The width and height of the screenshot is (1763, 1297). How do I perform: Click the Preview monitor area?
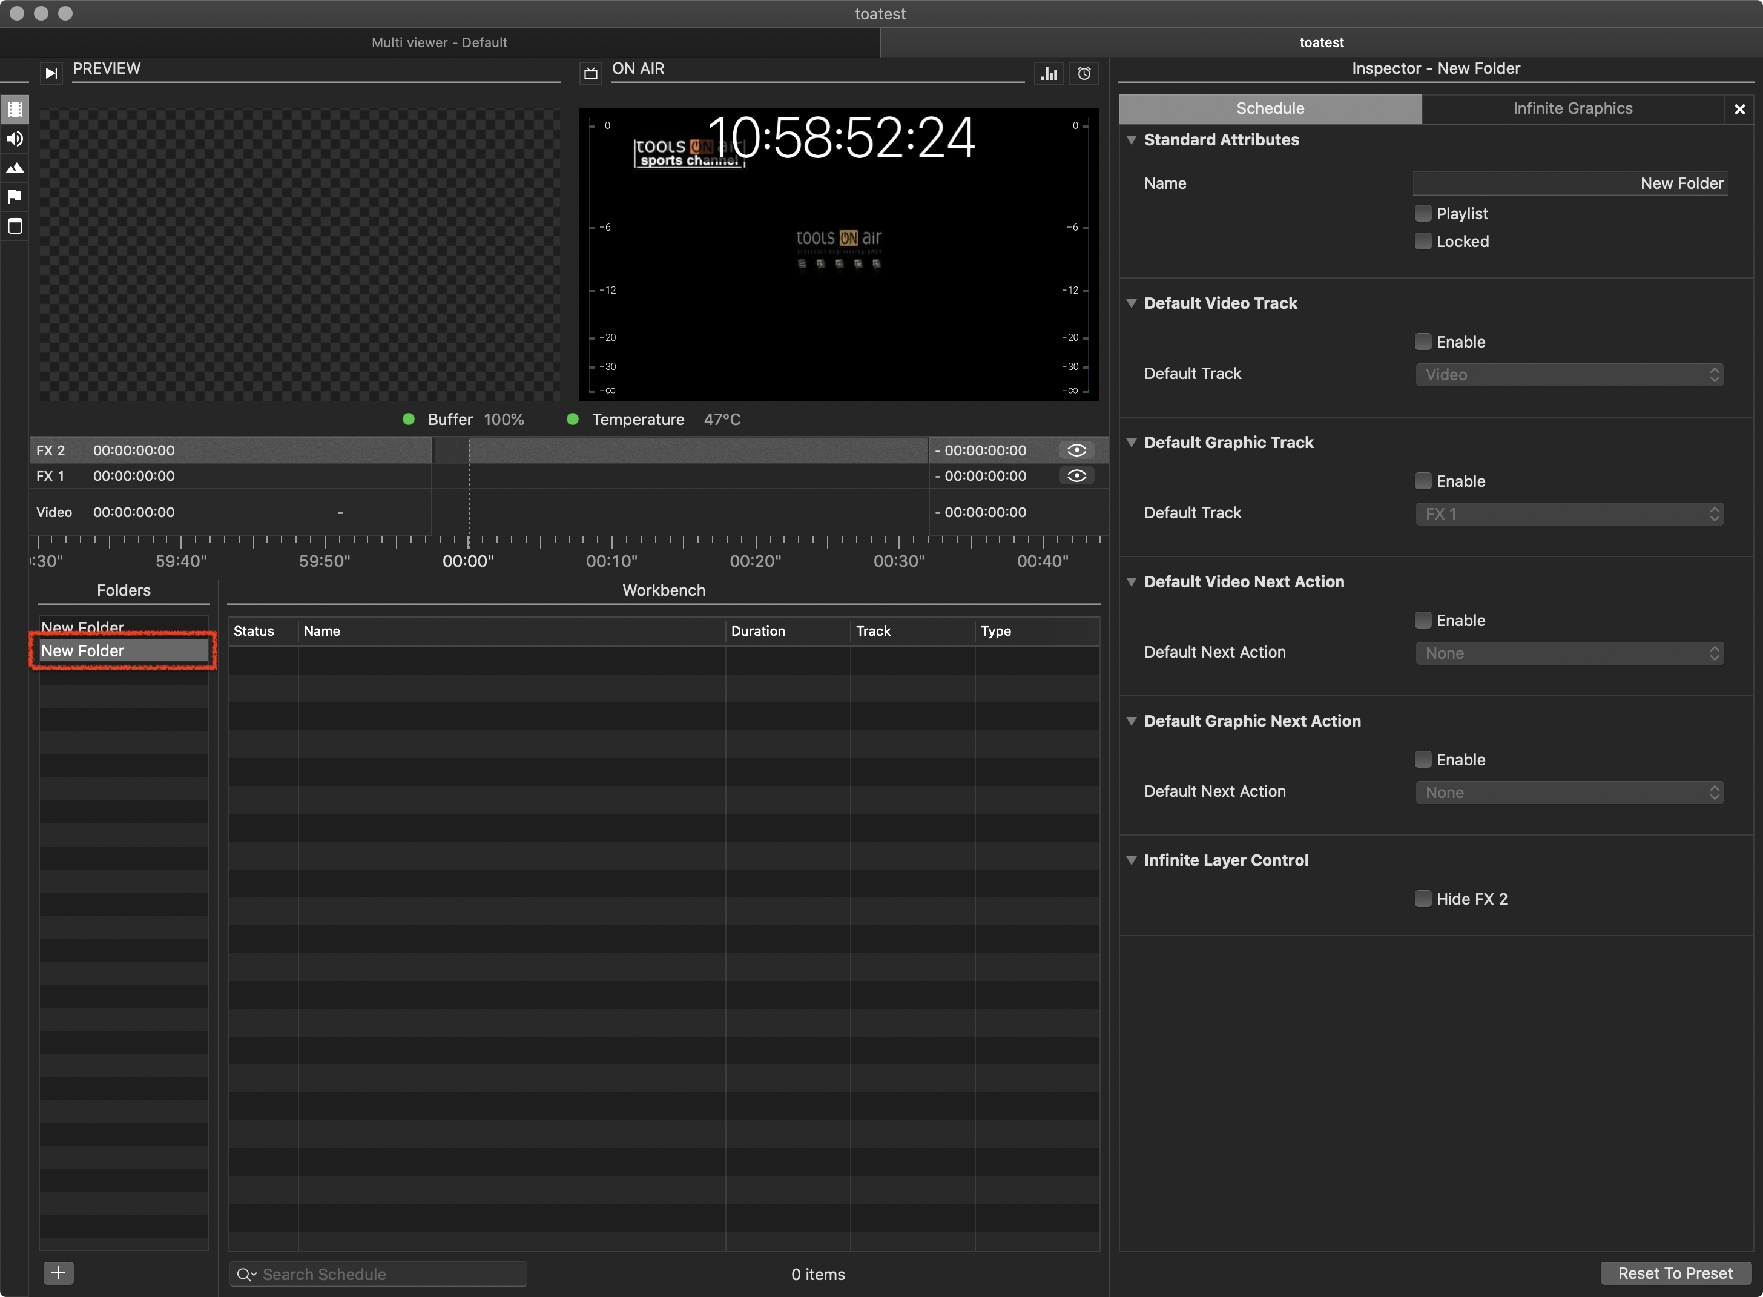(x=300, y=254)
